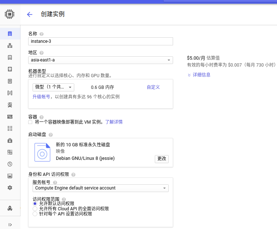Screen dimensions: 277x229
Task: Go back using the blue arrow
Action: 30,14
